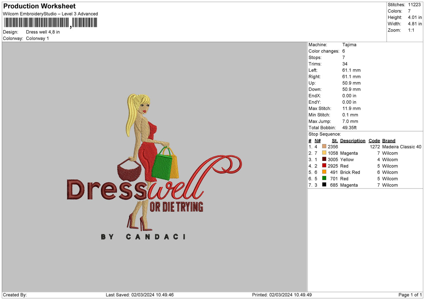Click the 'BY CANDACI' text in the design
This screenshot has height=300, width=425.
[x=143, y=237]
